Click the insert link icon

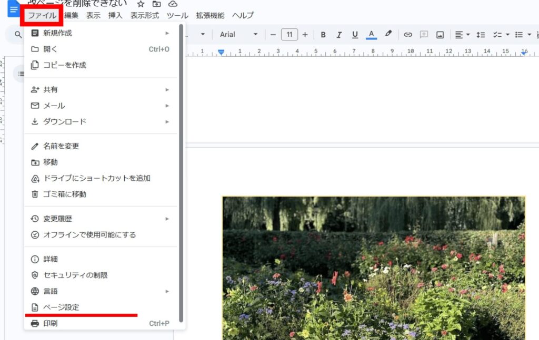[408, 35]
